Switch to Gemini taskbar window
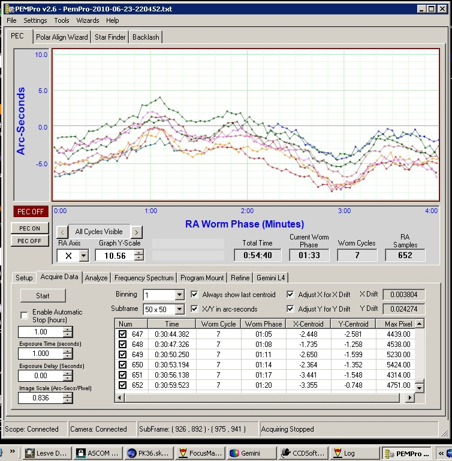The image size is (452, 461). coord(252,453)
